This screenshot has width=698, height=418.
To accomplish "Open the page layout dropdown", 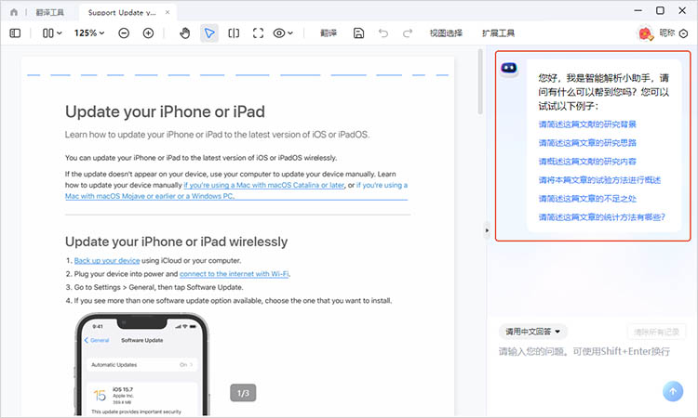I will point(52,33).
